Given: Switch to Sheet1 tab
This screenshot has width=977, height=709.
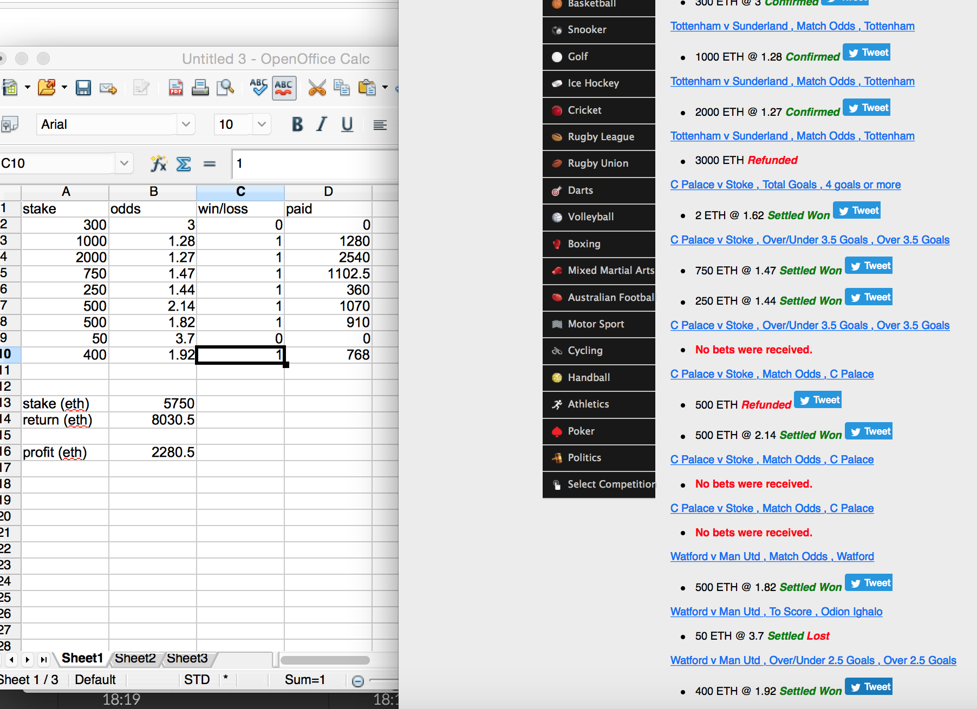Looking at the screenshot, I should click(x=82, y=658).
